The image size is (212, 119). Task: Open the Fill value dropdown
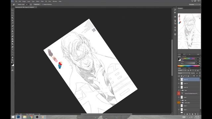pyautogui.click(x=200, y=76)
